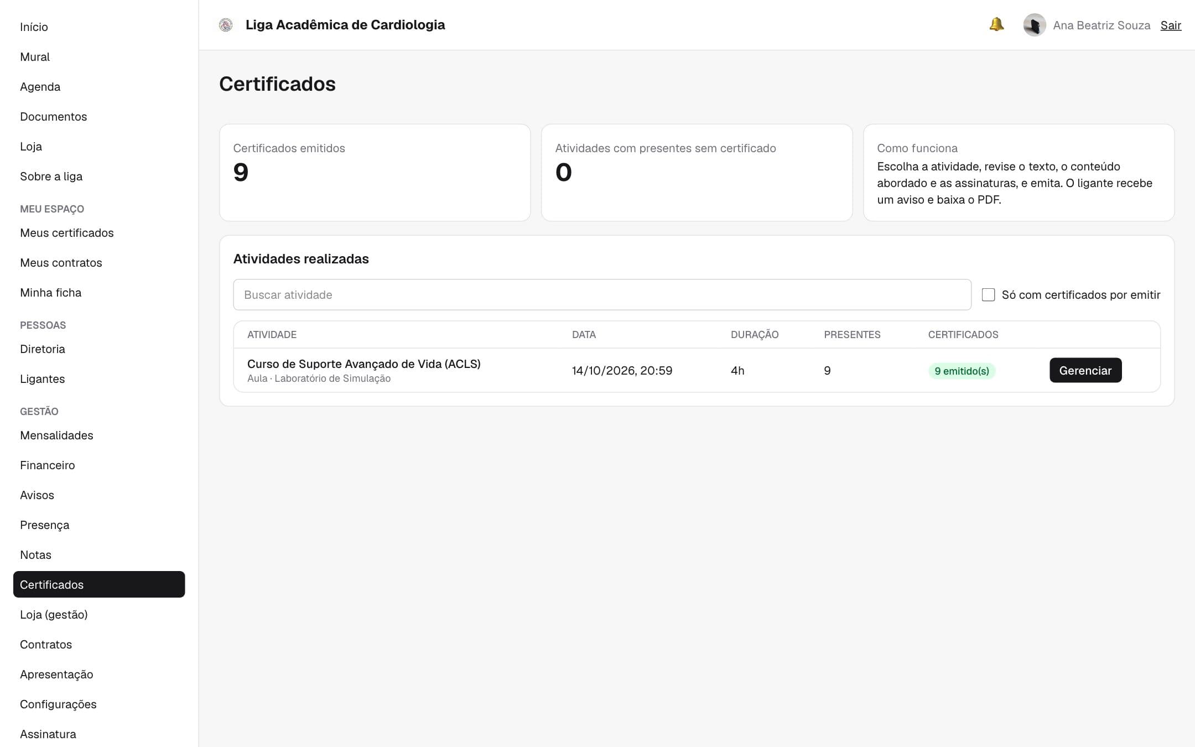Screen dimensions: 1195x747
Task: Click the Gerenciar button for ACLS course
Action: pyautogui.click(x=1085, y=370)
